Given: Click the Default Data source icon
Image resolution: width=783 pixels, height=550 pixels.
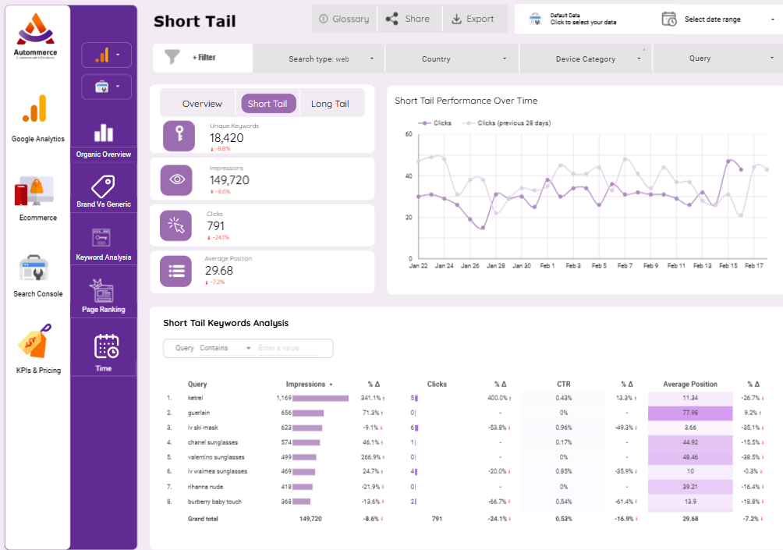Looking at the screenshot, I should [x=535, y=19].
